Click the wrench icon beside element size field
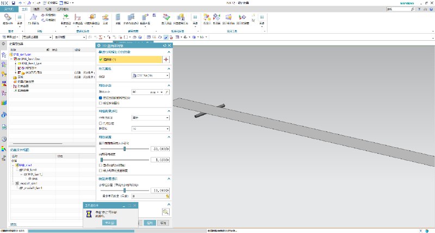Image resolution: width=435 pixels, height=233 pixels. pyautogui.click(x=167, y=92)
